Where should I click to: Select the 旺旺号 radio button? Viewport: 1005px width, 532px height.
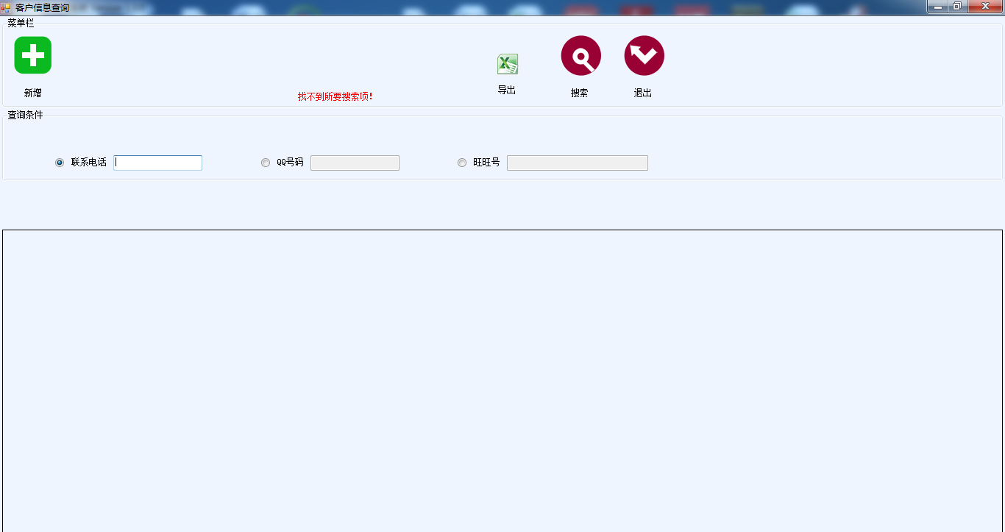click(462, 163)
